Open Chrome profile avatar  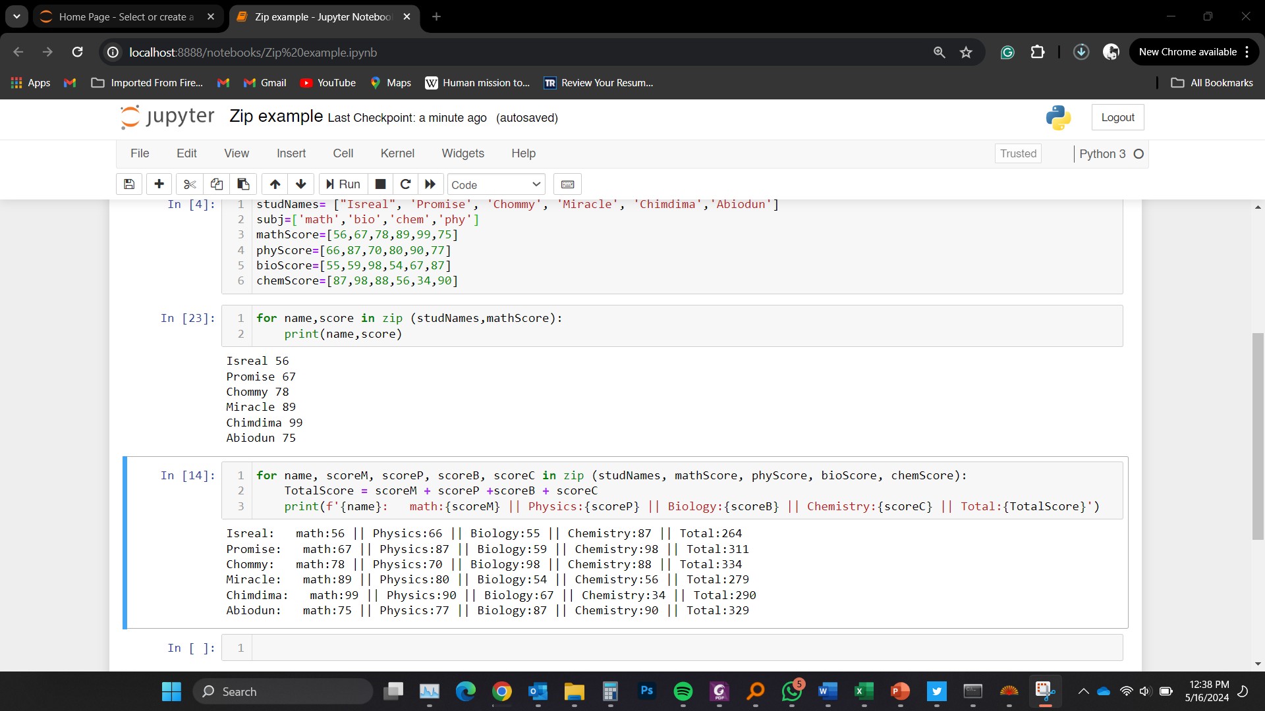click(x=1111, y=52)
